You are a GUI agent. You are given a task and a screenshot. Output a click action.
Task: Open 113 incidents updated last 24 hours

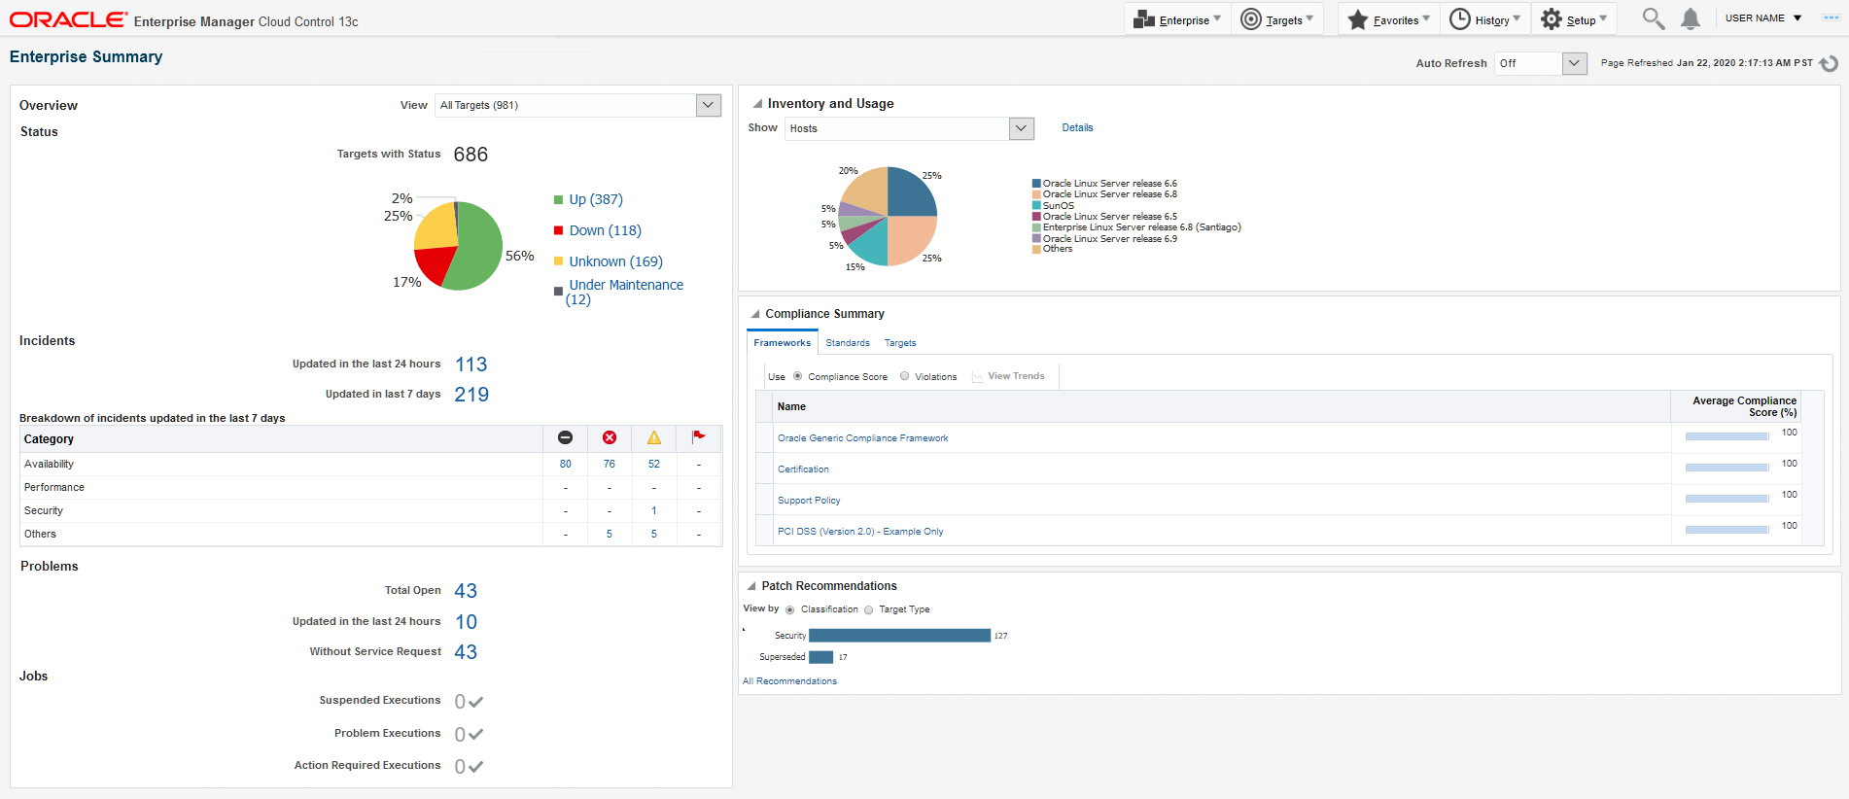click(x=471, y=365)
